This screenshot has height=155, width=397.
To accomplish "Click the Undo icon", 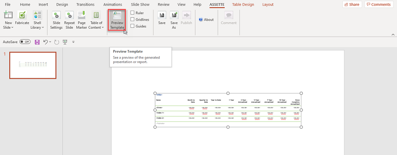I will [x=45, y=42].
